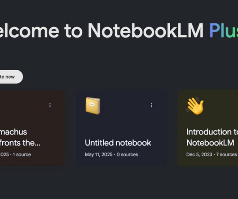Select the olive Introduction card background
Viewport: 238px width, 199px height.
pyautogui.click(x=208, y=128)
